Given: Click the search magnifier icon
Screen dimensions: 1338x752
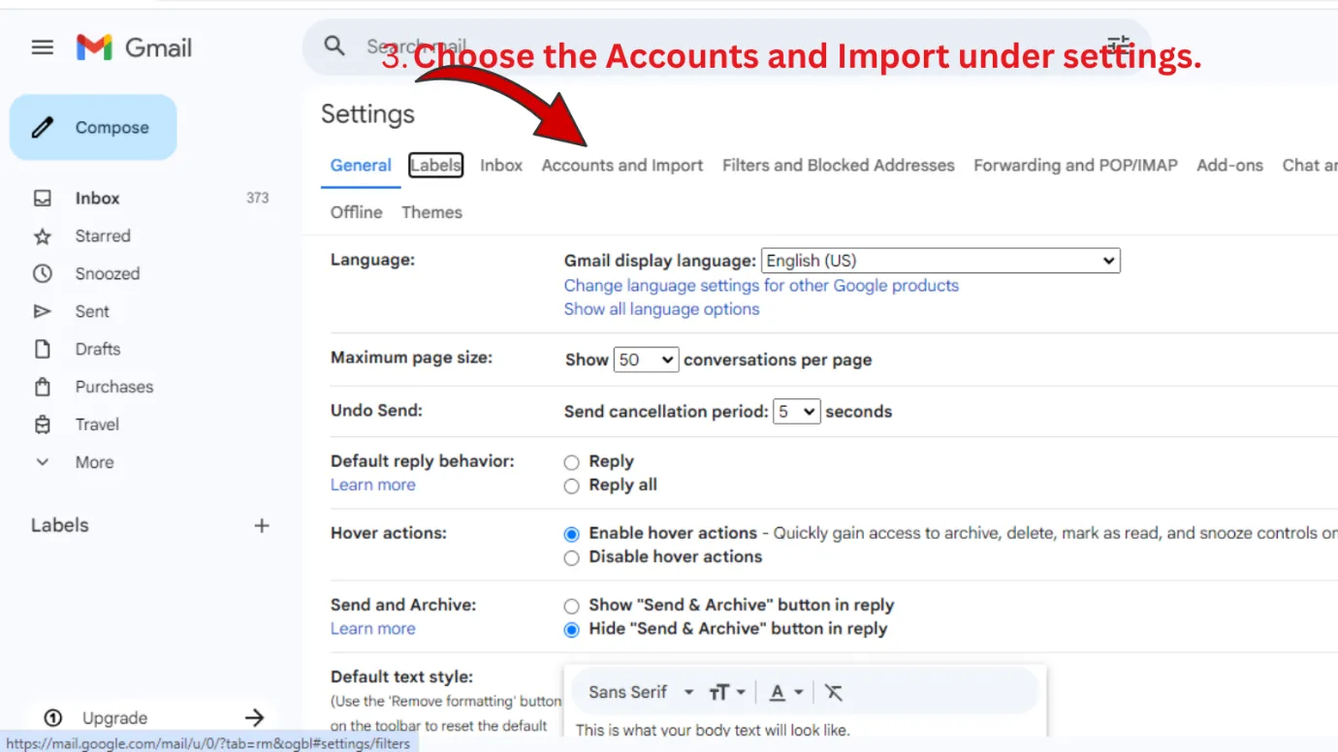Looking at the screenshot, I should pos(334,46).
